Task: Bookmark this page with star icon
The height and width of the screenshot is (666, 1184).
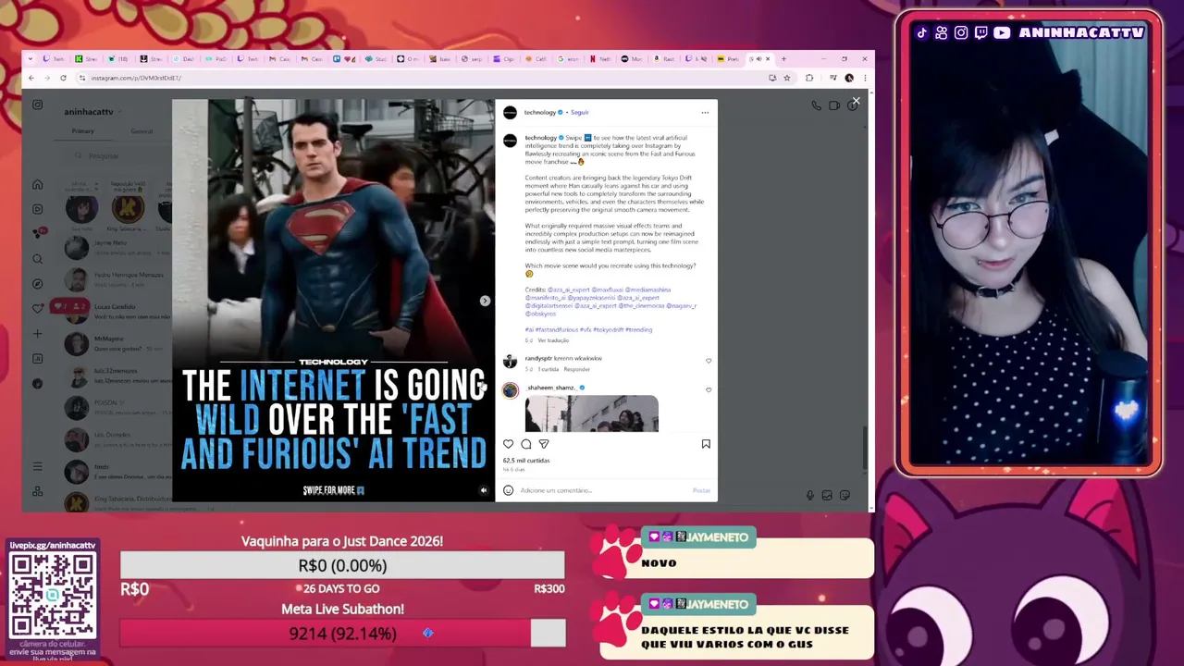Action: 787,78
